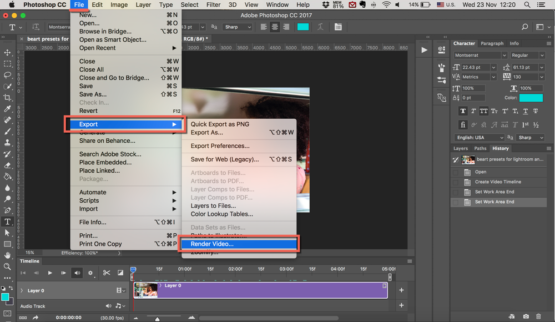555x322 pixels.
Task: Click the actions panel play button
Action: coord(424,50)
